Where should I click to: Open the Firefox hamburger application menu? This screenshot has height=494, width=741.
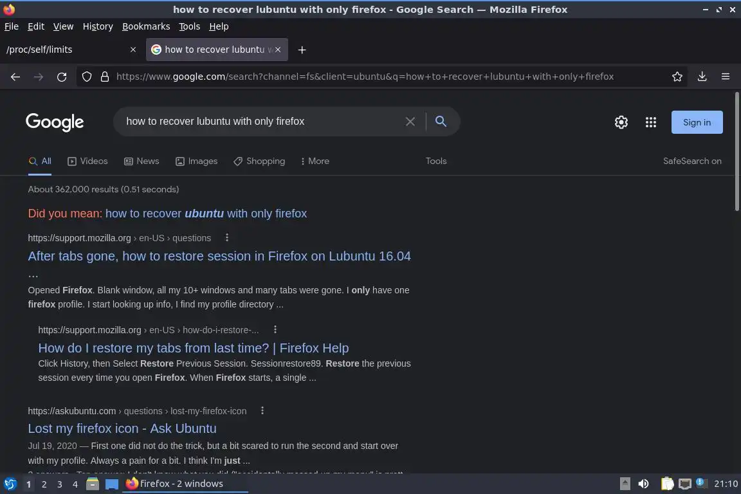click(726, 77)
